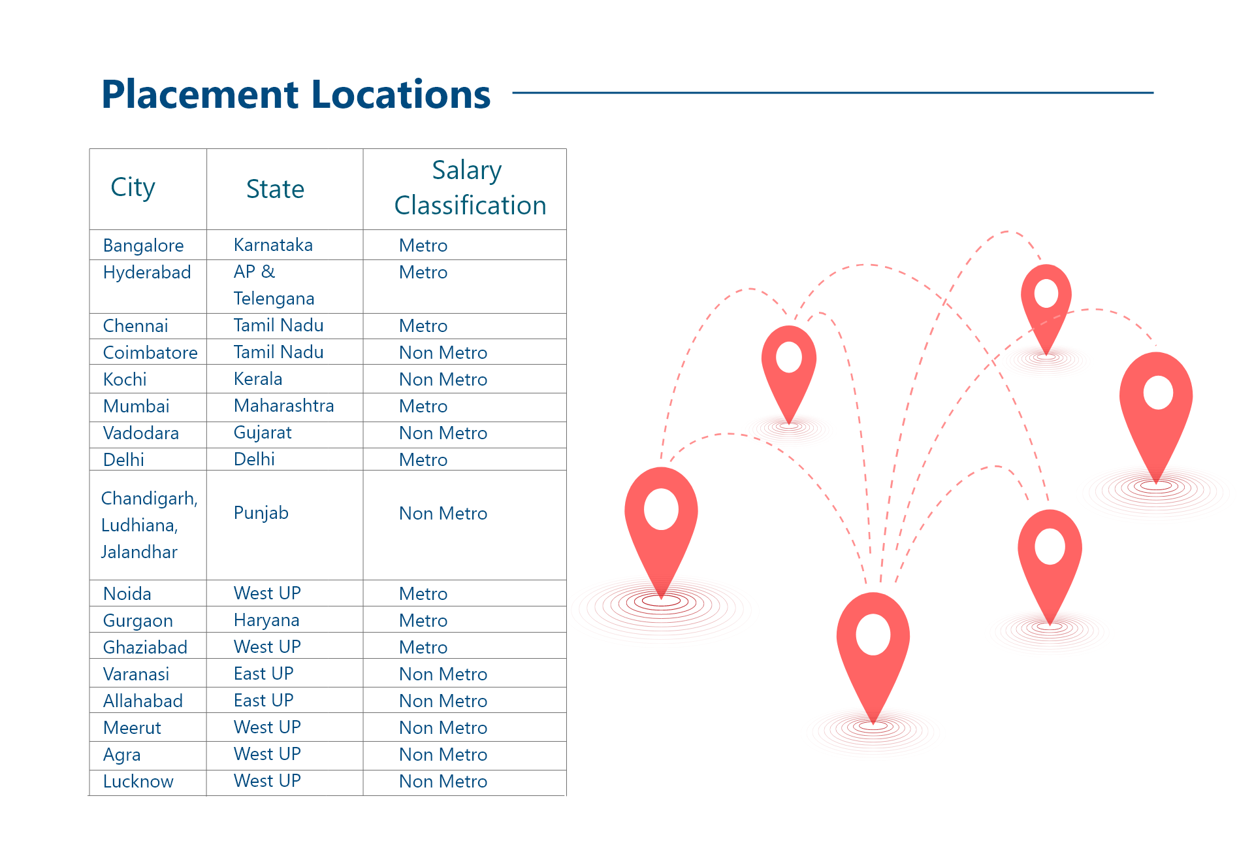This screenshot has height=845, width=1254.
Task: Click "West UP" in the Lucknow row
Action: click(x=267, y=781)
